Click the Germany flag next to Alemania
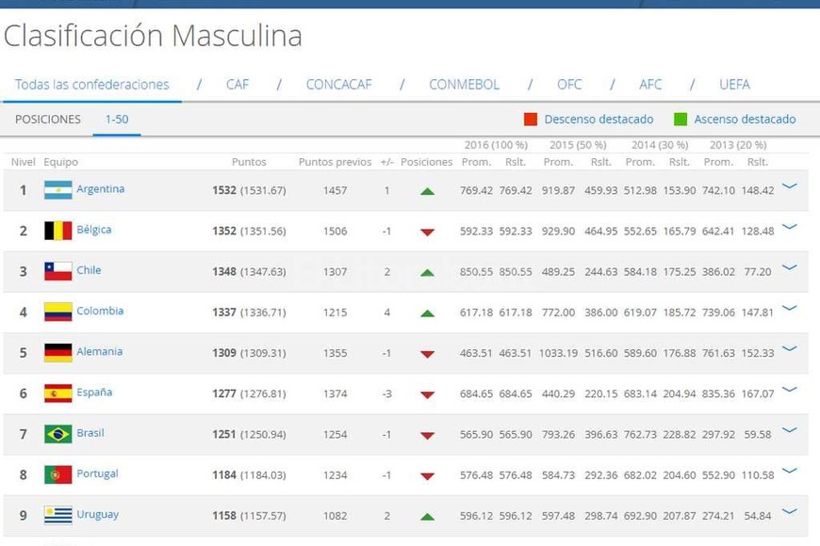 tap(57, 352)
